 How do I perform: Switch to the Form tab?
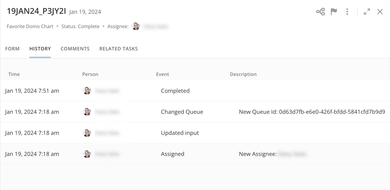click(x=12, y=49)
